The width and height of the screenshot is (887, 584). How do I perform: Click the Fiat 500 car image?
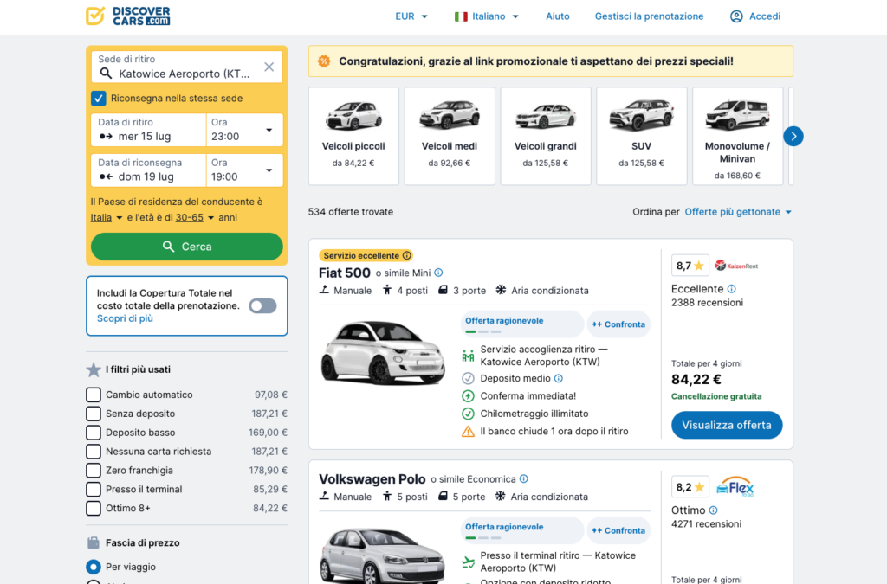tap(383, 352)
